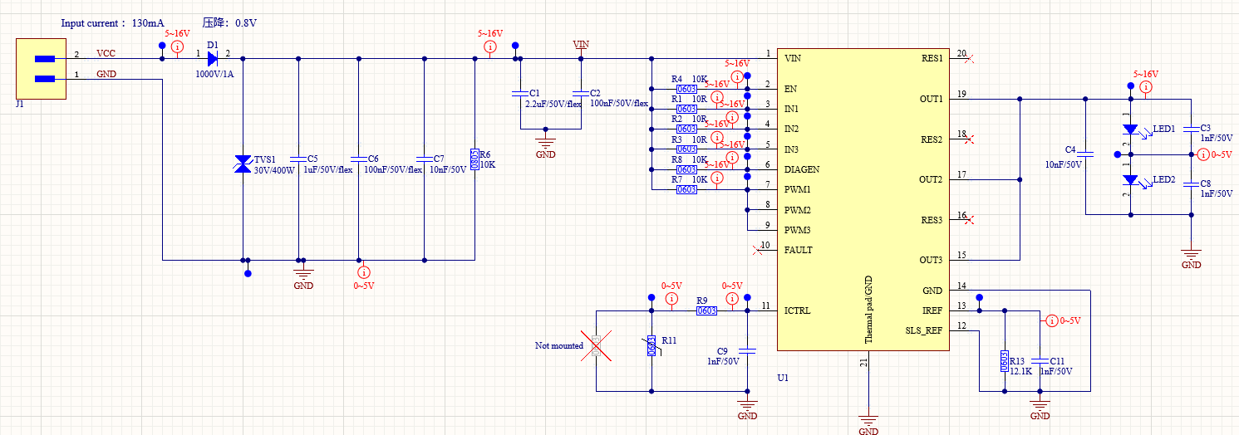Select the no-connect marker on RES3 pin 16

click(x=971, y=220)
